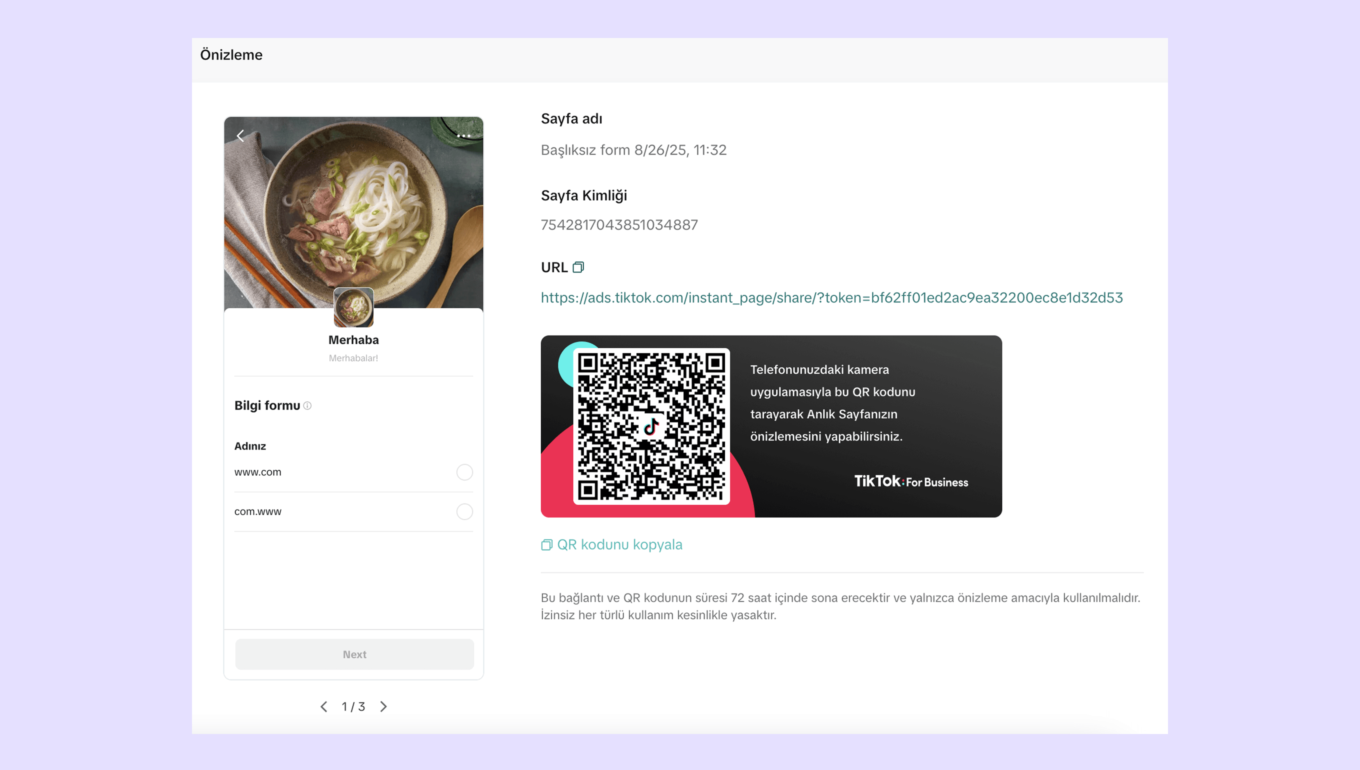Click the page indicator 1 / 3
This screenshot has height=770, width=1360.
pyautogui.click(x=353, y=706)
